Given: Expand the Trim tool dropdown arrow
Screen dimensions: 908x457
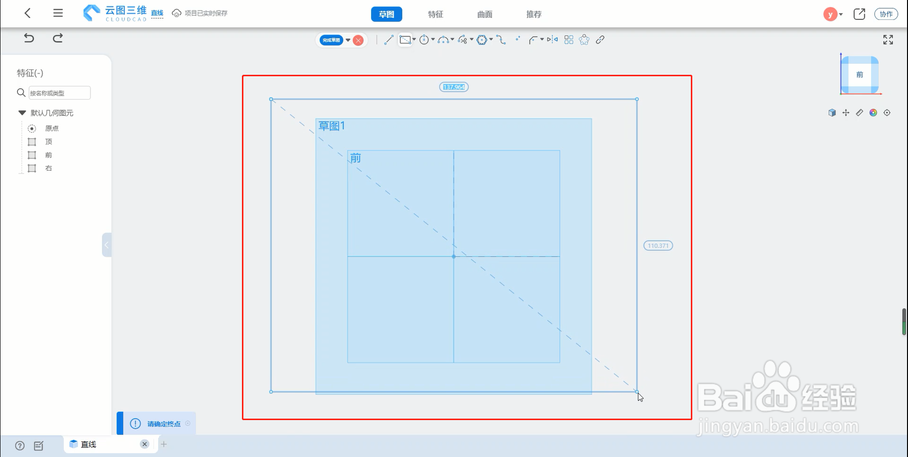Looking at the screenshot, I should pos(472,40).
